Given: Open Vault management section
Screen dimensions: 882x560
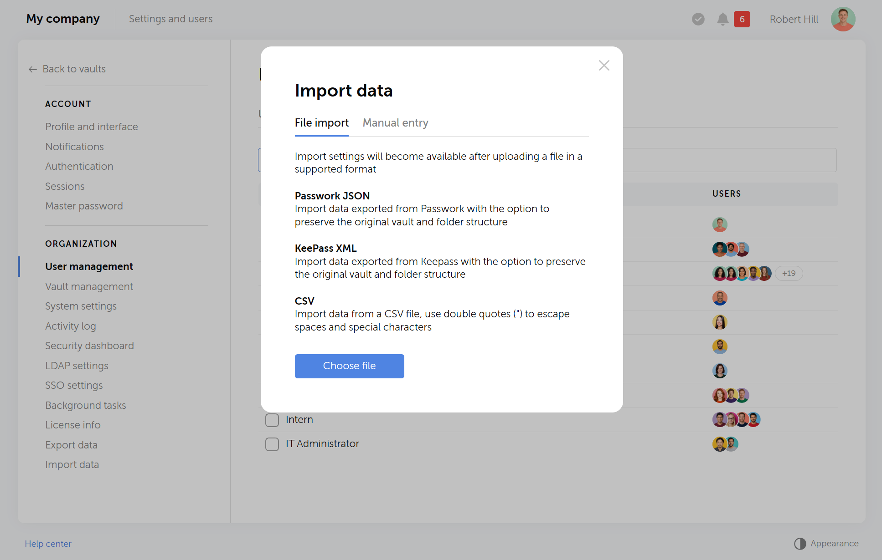Looking at the screenshot, I should (x=89, y=286).
